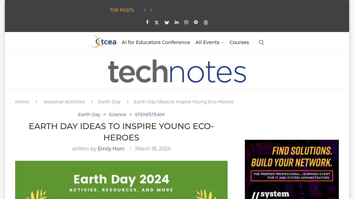The image size is (354, 199).
Task: Open the STEM/STEAM category tag
Action: tap(149, 114)
